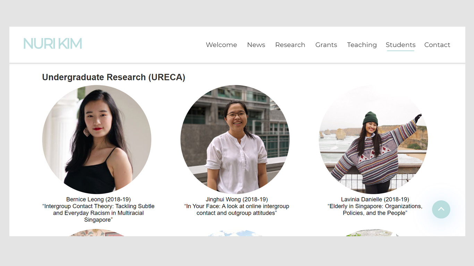Click the back-to-top arrow button
Image resolution: width=474 pixels, height=266 pixels.
pyautogui.click(x=441, y=210)
